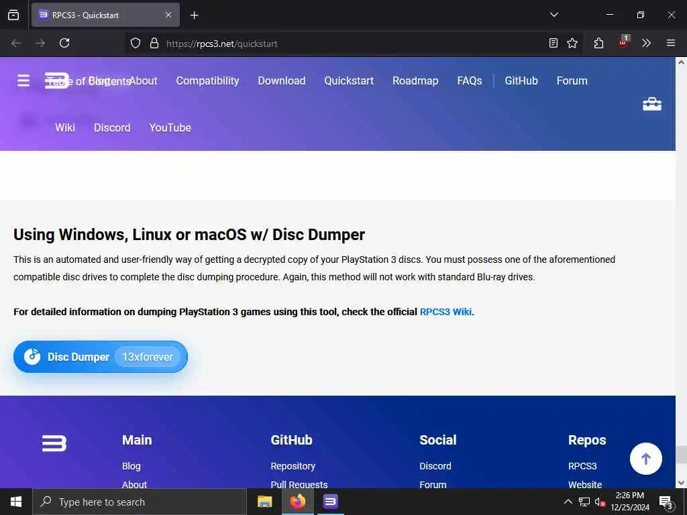The width and height of the screenshot is (687, 515).
Task: Open Repository under footer GitHub
Action: click(293, 466)
